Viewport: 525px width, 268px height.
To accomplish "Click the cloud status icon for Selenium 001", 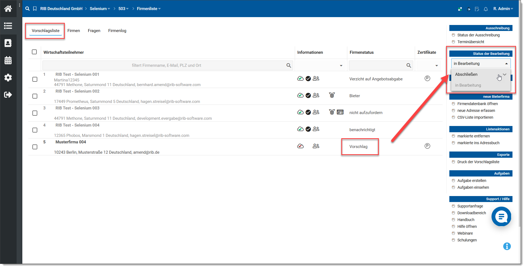I will coord(300,78).
